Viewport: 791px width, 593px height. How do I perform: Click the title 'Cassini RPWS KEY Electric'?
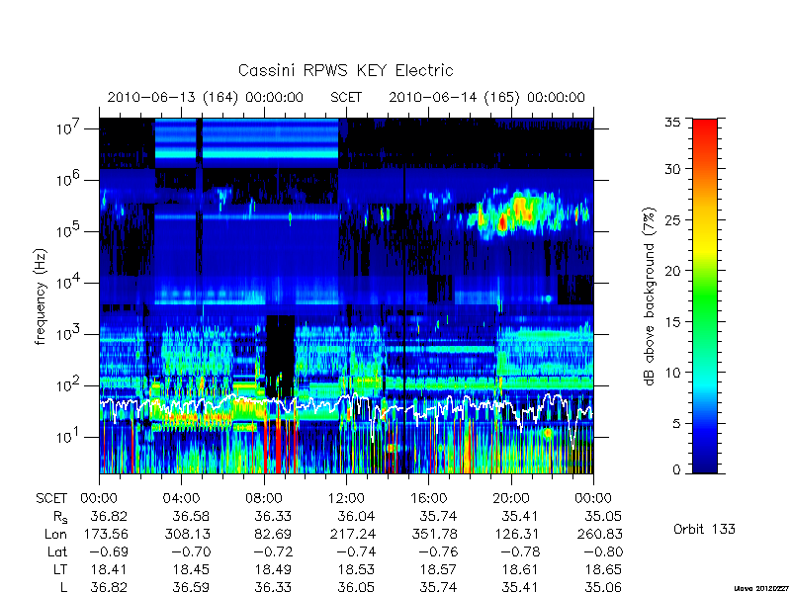pos(345,70)
